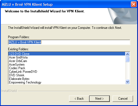Screen dimensions: 138x106
Task: Click the scrollbar track below the thumb
Action: click(x=127, y=71)
